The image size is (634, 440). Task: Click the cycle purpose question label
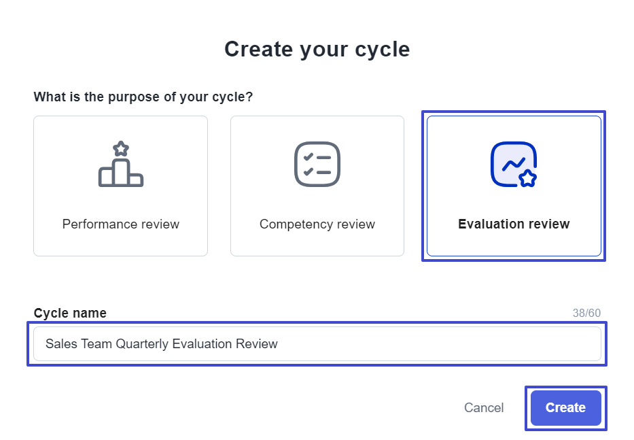coord(143,97)
